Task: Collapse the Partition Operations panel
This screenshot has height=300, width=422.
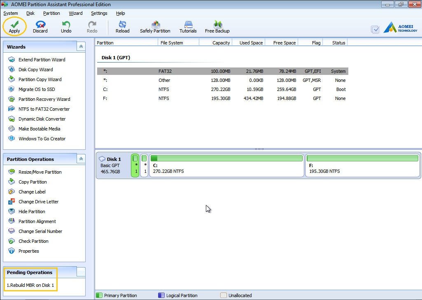Action: point(81,159)
